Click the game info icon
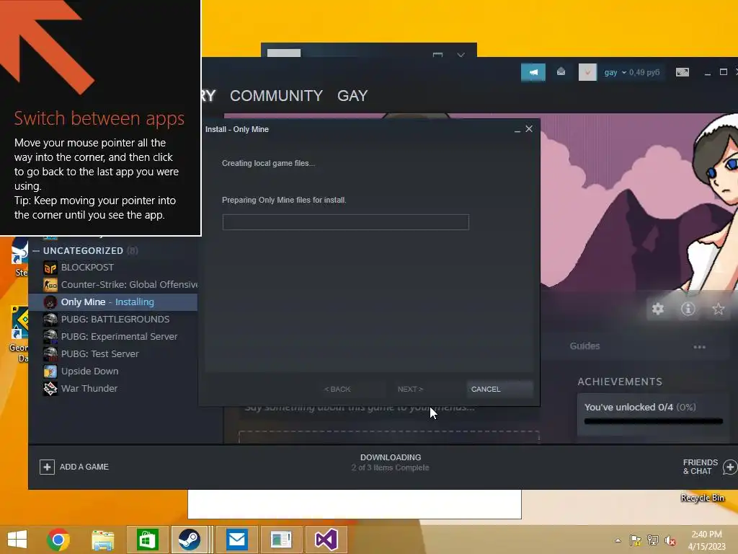 click(688, 309)
